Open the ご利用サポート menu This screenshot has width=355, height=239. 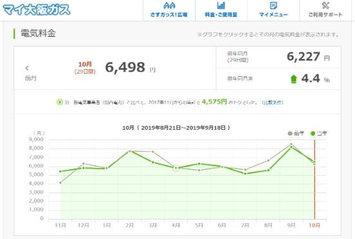[325, 10]
